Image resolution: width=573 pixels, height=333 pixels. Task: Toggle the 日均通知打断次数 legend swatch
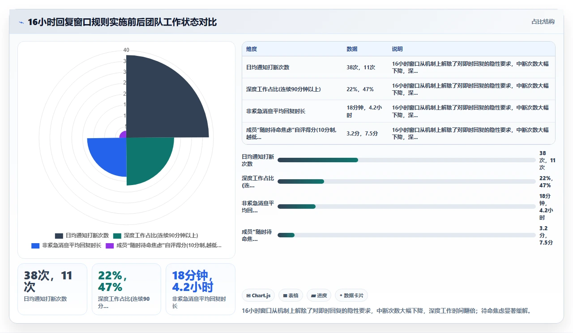click(59, 236)
